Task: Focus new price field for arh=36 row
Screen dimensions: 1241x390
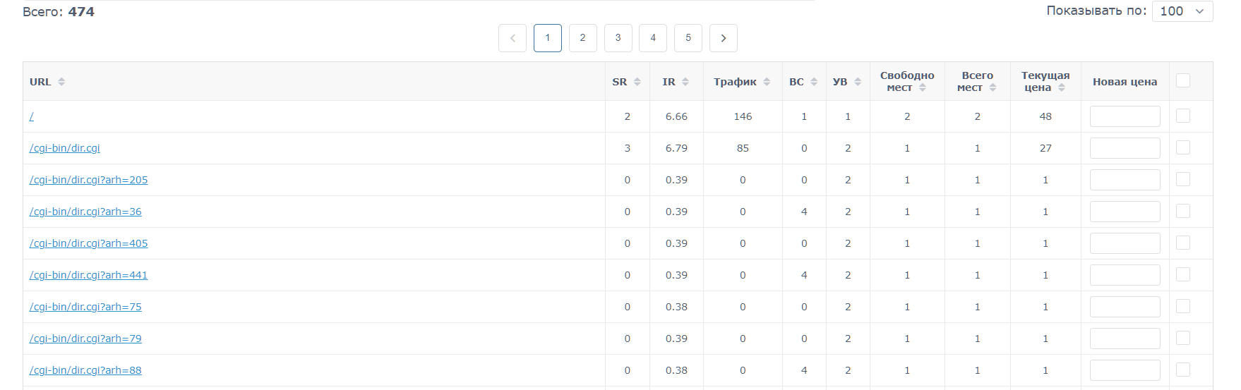Action: tap(1125, 212)
